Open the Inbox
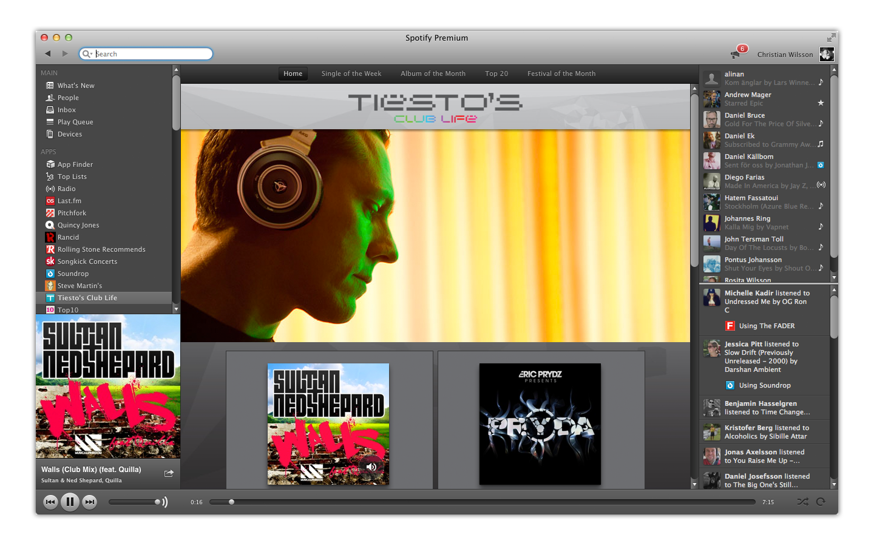Image resolution: width=874 pixels, height=546 pixels. [x=61, y=110]
